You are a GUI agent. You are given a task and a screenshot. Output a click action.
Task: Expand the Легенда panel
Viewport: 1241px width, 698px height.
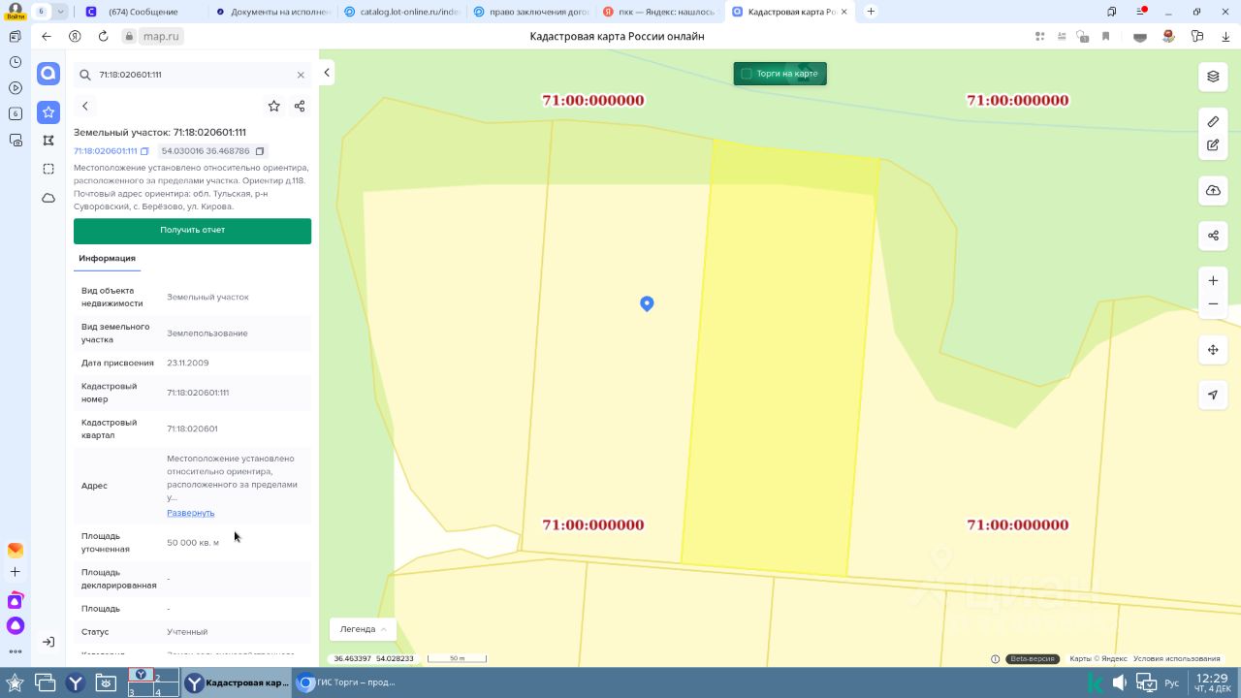(364, 629)
